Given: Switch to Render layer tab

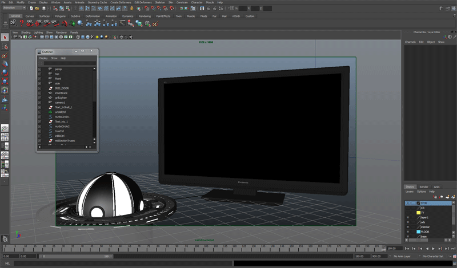Looking at the screenshot, I should (424, 187).
